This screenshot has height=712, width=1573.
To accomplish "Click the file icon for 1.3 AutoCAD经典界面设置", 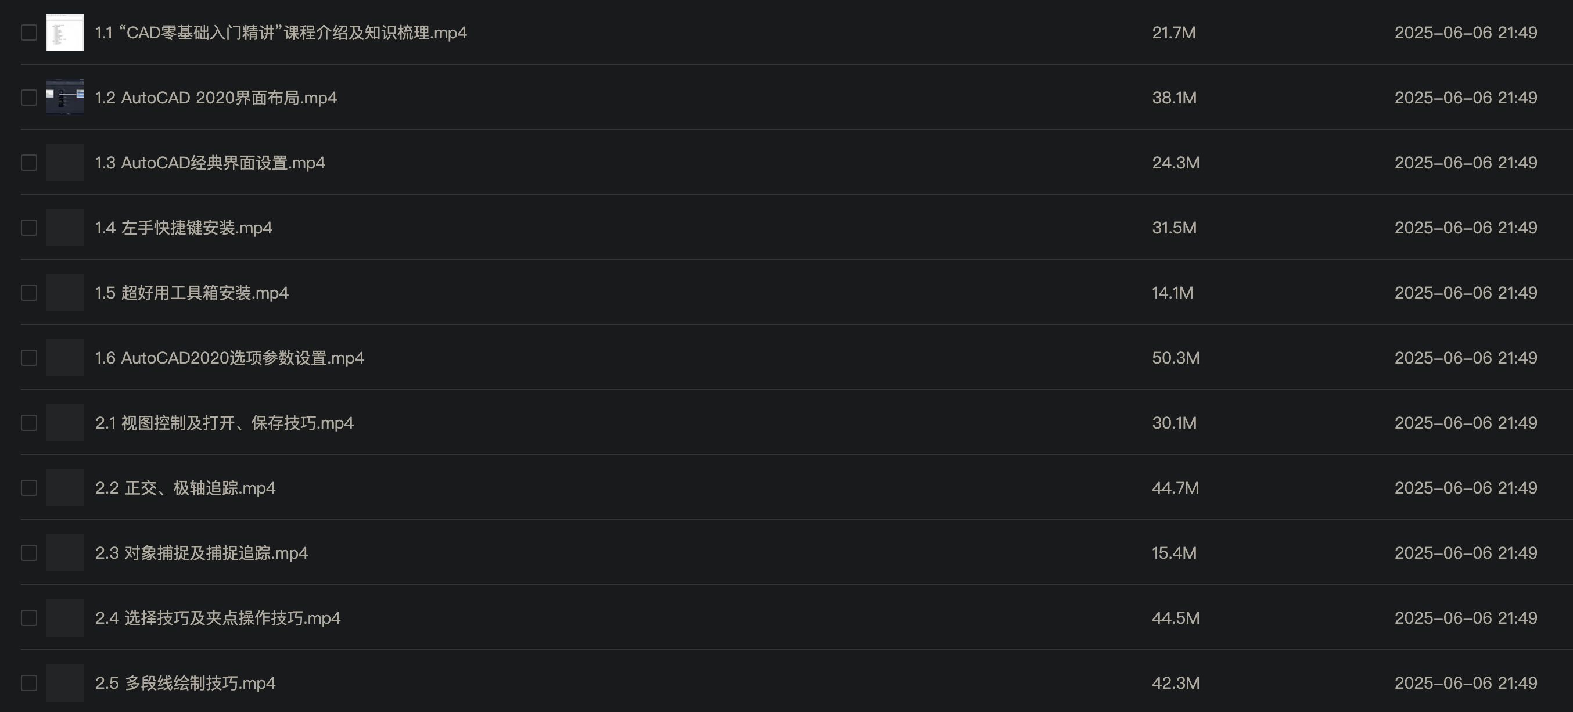I will 64,163.
